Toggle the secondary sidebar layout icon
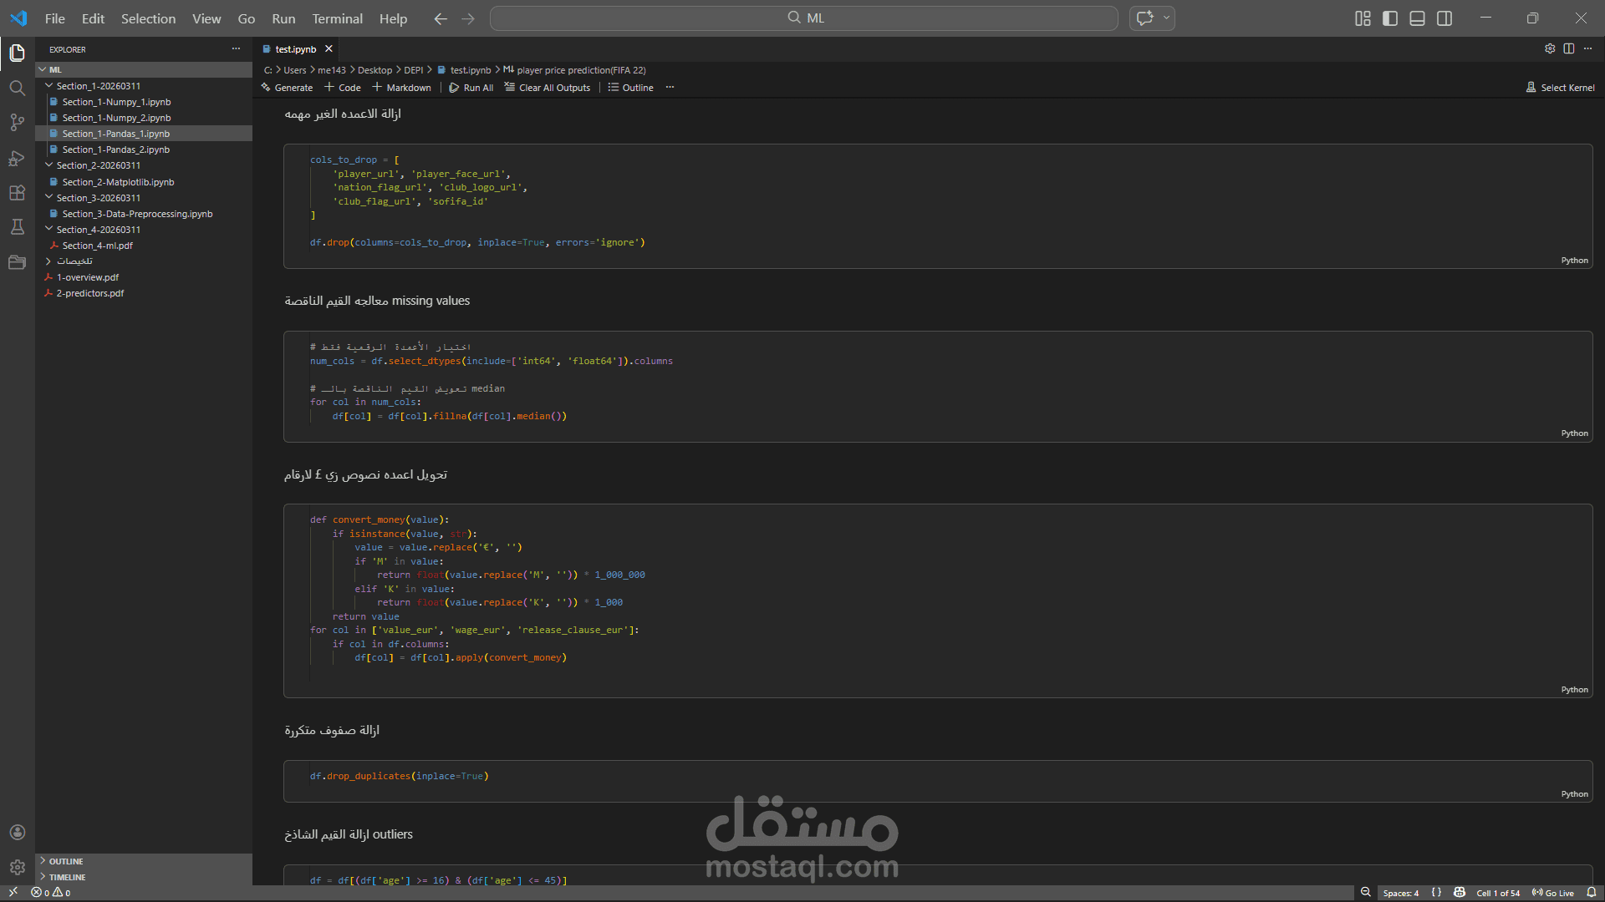1605x902 pixels. point(1444,18)
